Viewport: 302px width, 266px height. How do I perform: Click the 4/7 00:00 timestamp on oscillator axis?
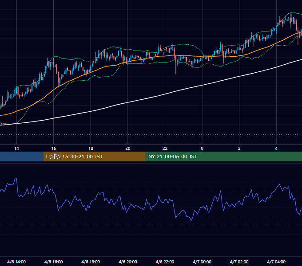[x=202, y=262]
